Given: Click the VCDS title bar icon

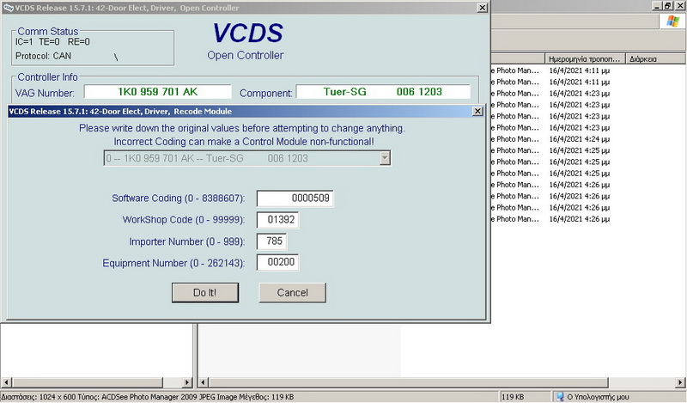Looking at the screenshot, I should (x=8, y=8).
